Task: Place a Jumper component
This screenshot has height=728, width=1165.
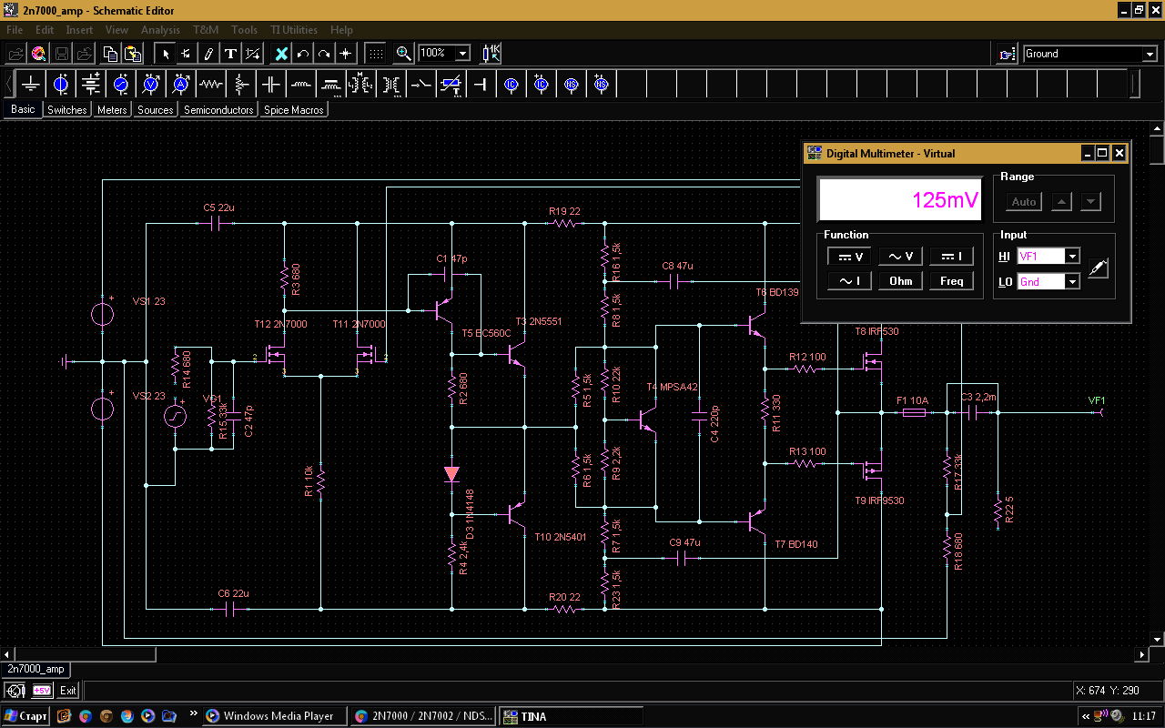Action: point(481,85)
